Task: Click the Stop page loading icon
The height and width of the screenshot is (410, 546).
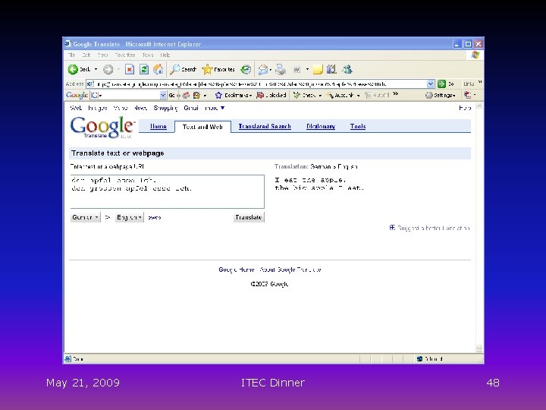Action: (130, 69)
